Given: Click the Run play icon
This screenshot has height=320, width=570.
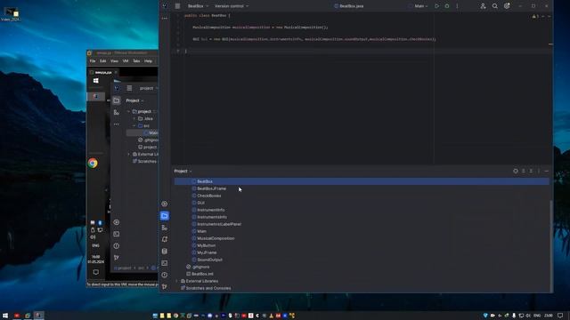Looking at the screenshot, I should tap(436, 6).
